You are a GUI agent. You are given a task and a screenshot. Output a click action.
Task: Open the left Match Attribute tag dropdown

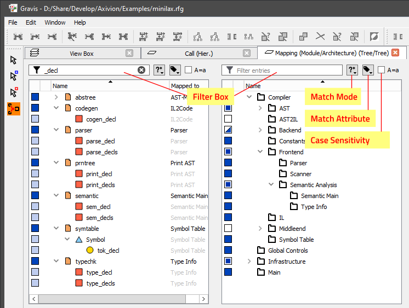[x=175, y=70]
